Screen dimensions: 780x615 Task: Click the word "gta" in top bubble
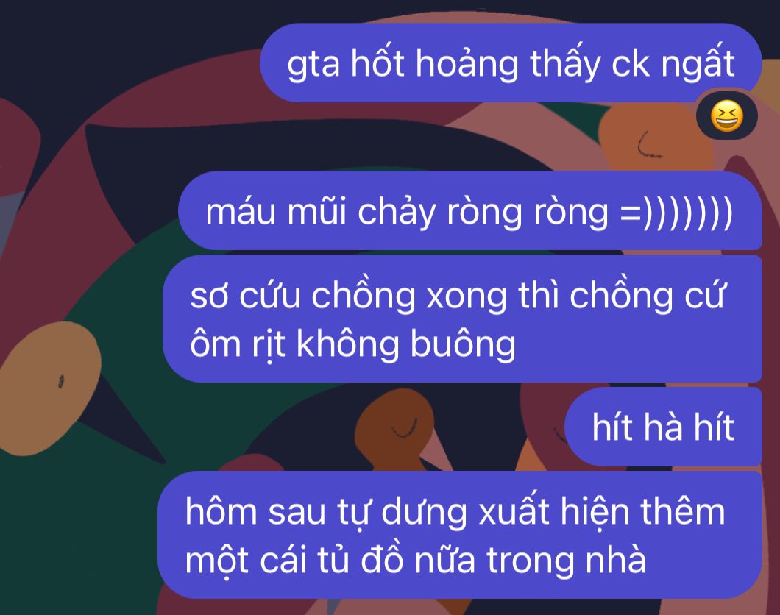313,65
